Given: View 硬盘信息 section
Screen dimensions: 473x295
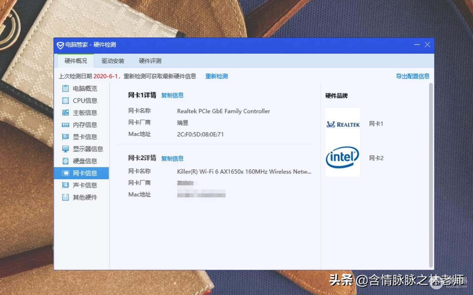Looking at the screenshot, I should pyautogui.click(x=82, y=161).
